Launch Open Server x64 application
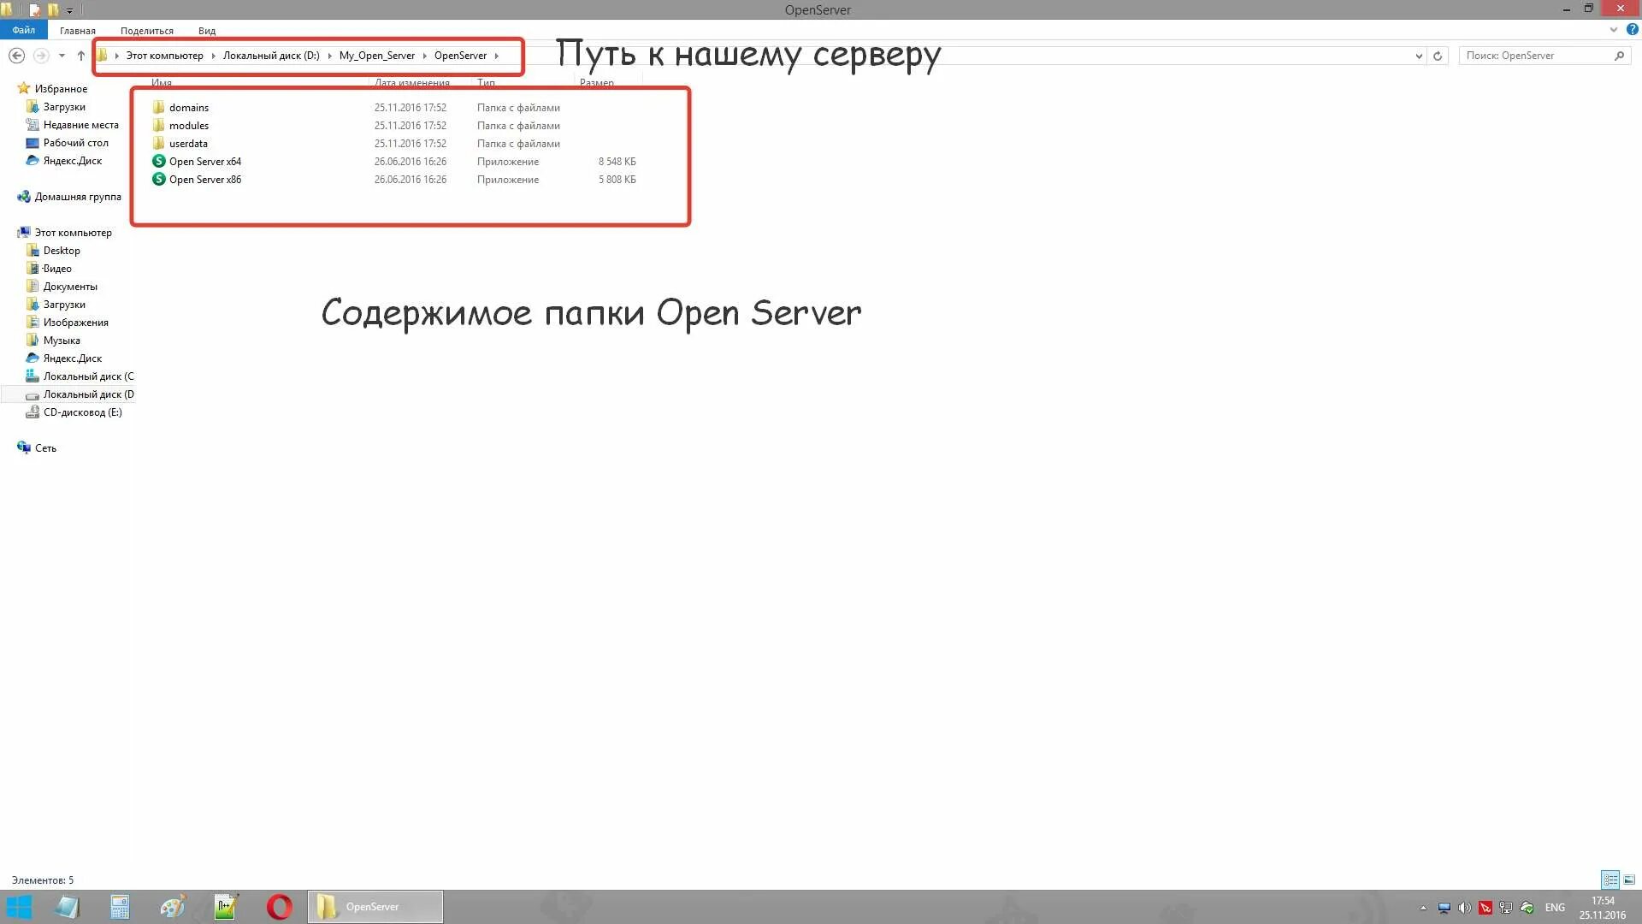 [x=204, y=161]
